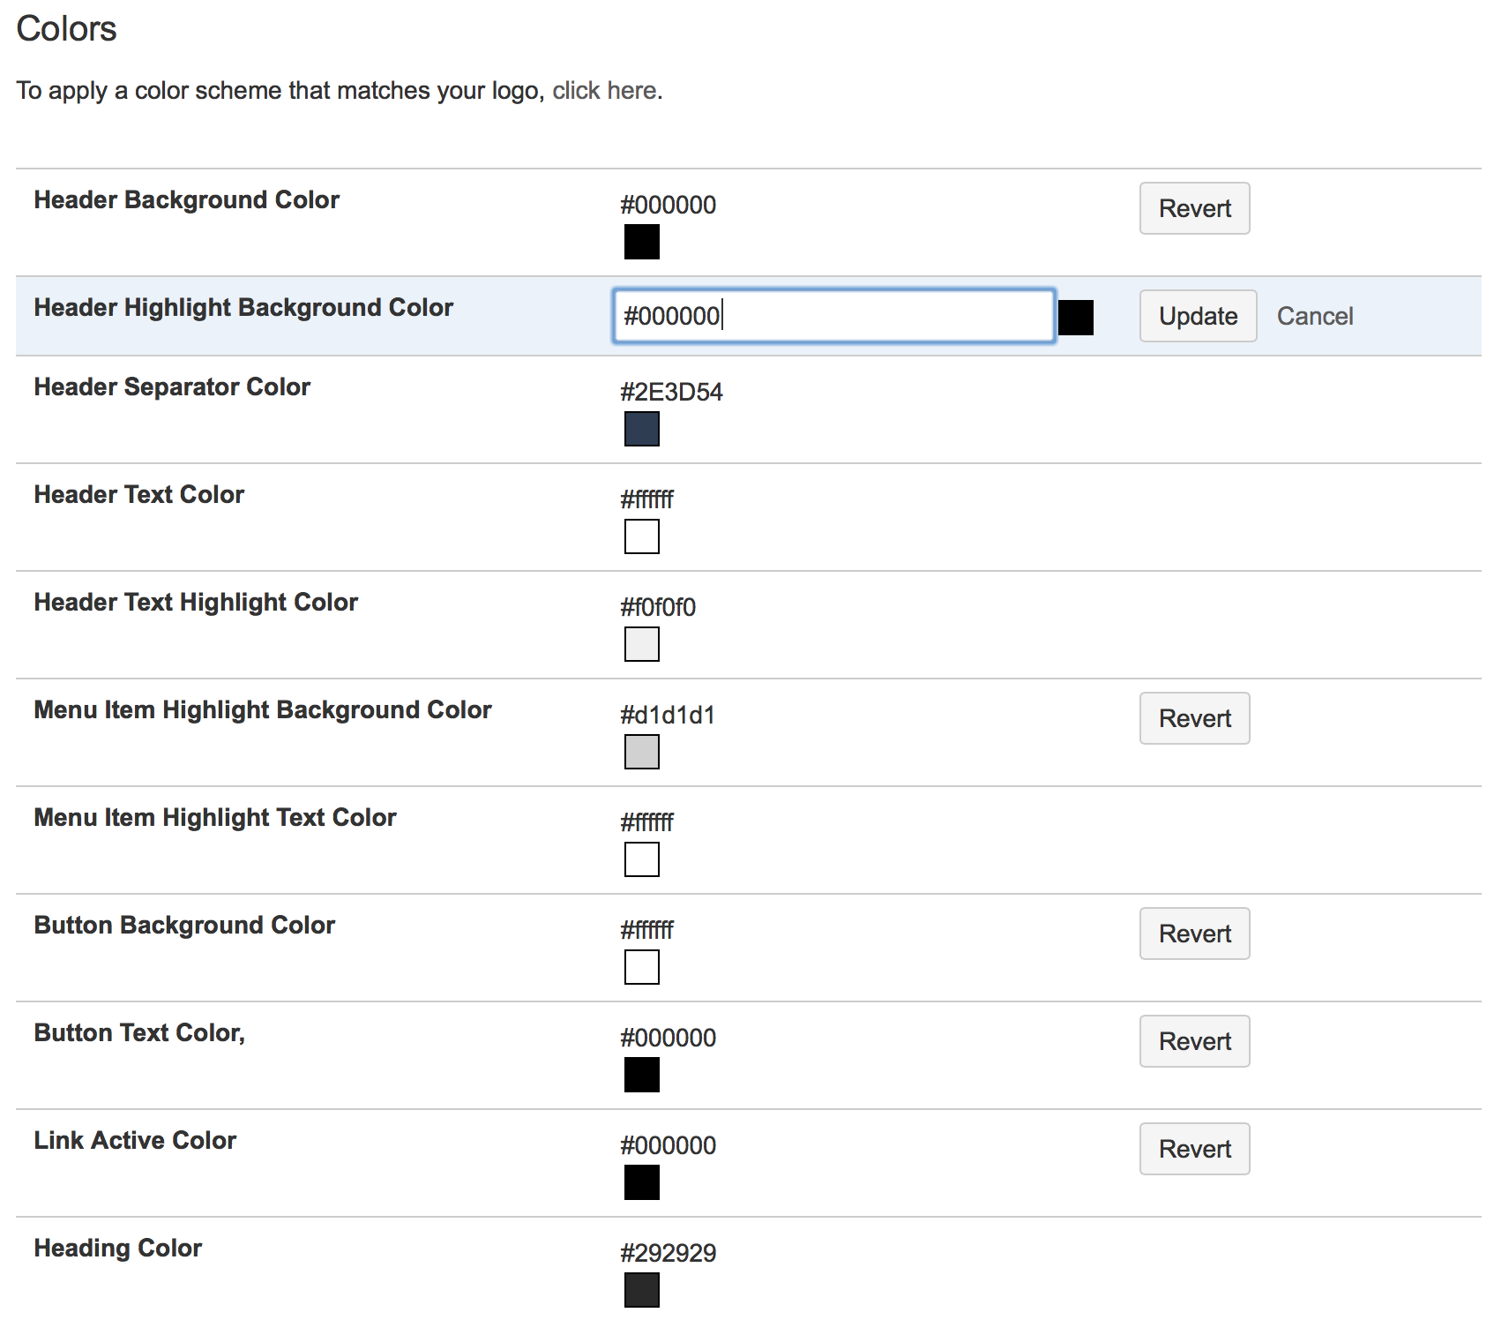Image resolution: width=1494 pixels, height=1320 pixels.
Task: Click the Header Background Color black swatch
Action: click(641, 242)
